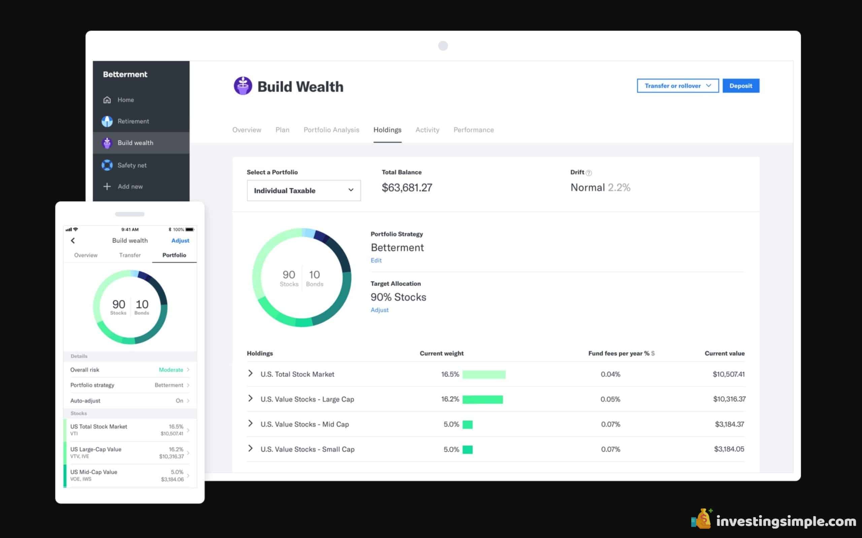Open US Mid-Cap Value chevron on mobile
This screenshot has height=538, width=862.
pos(188,476)
